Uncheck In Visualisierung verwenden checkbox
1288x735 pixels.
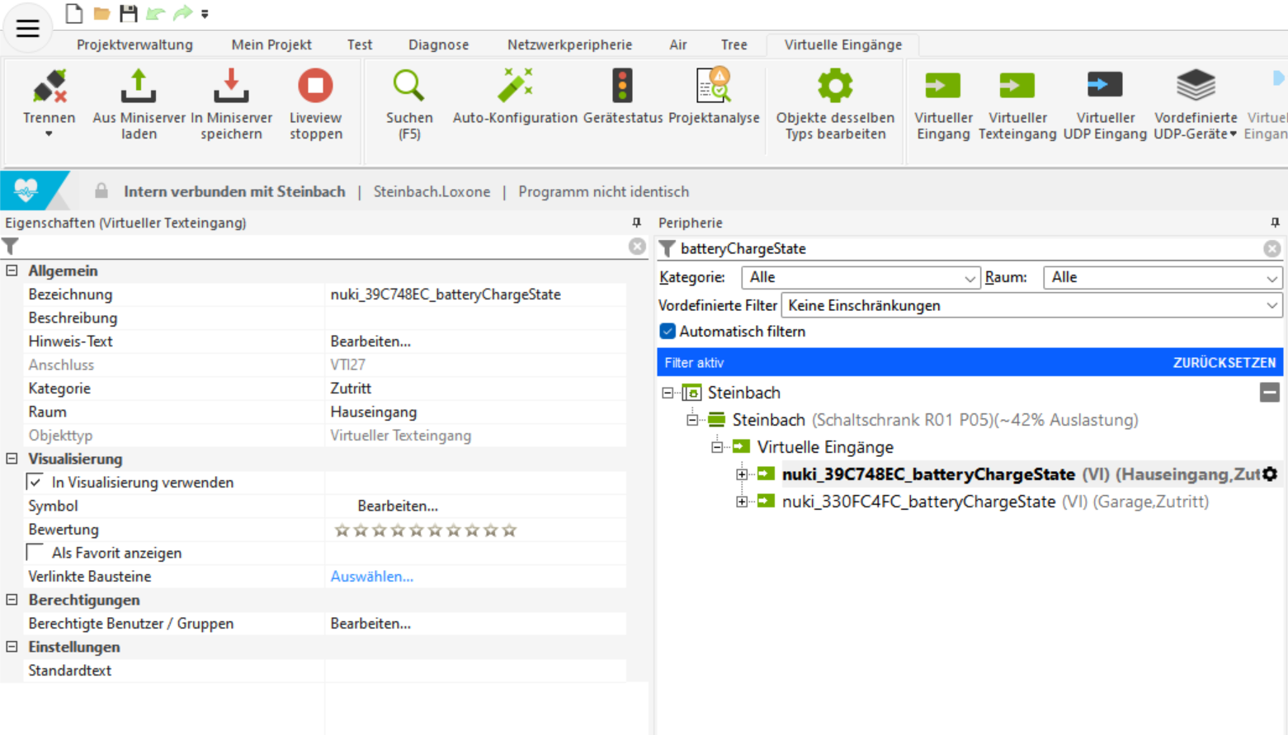[35, 483]
